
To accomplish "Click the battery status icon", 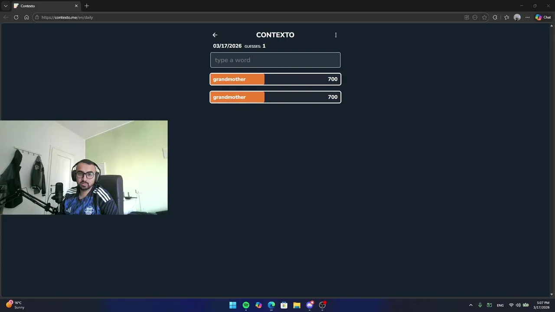I will pyautogui.click(x=526, y=305).
